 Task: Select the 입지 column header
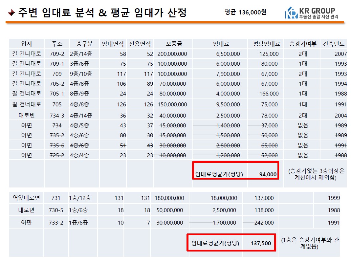(x=27, y=44)
